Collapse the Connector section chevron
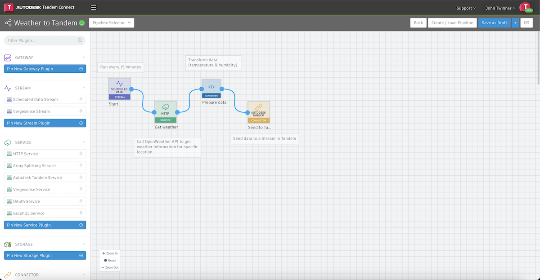The height and width of the screenshot is (280, 540). [x=84, y=275]
